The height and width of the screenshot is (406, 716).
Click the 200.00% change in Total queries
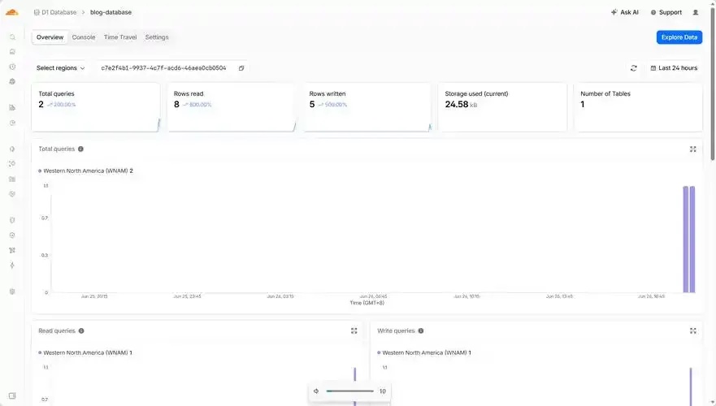(62, 105)
